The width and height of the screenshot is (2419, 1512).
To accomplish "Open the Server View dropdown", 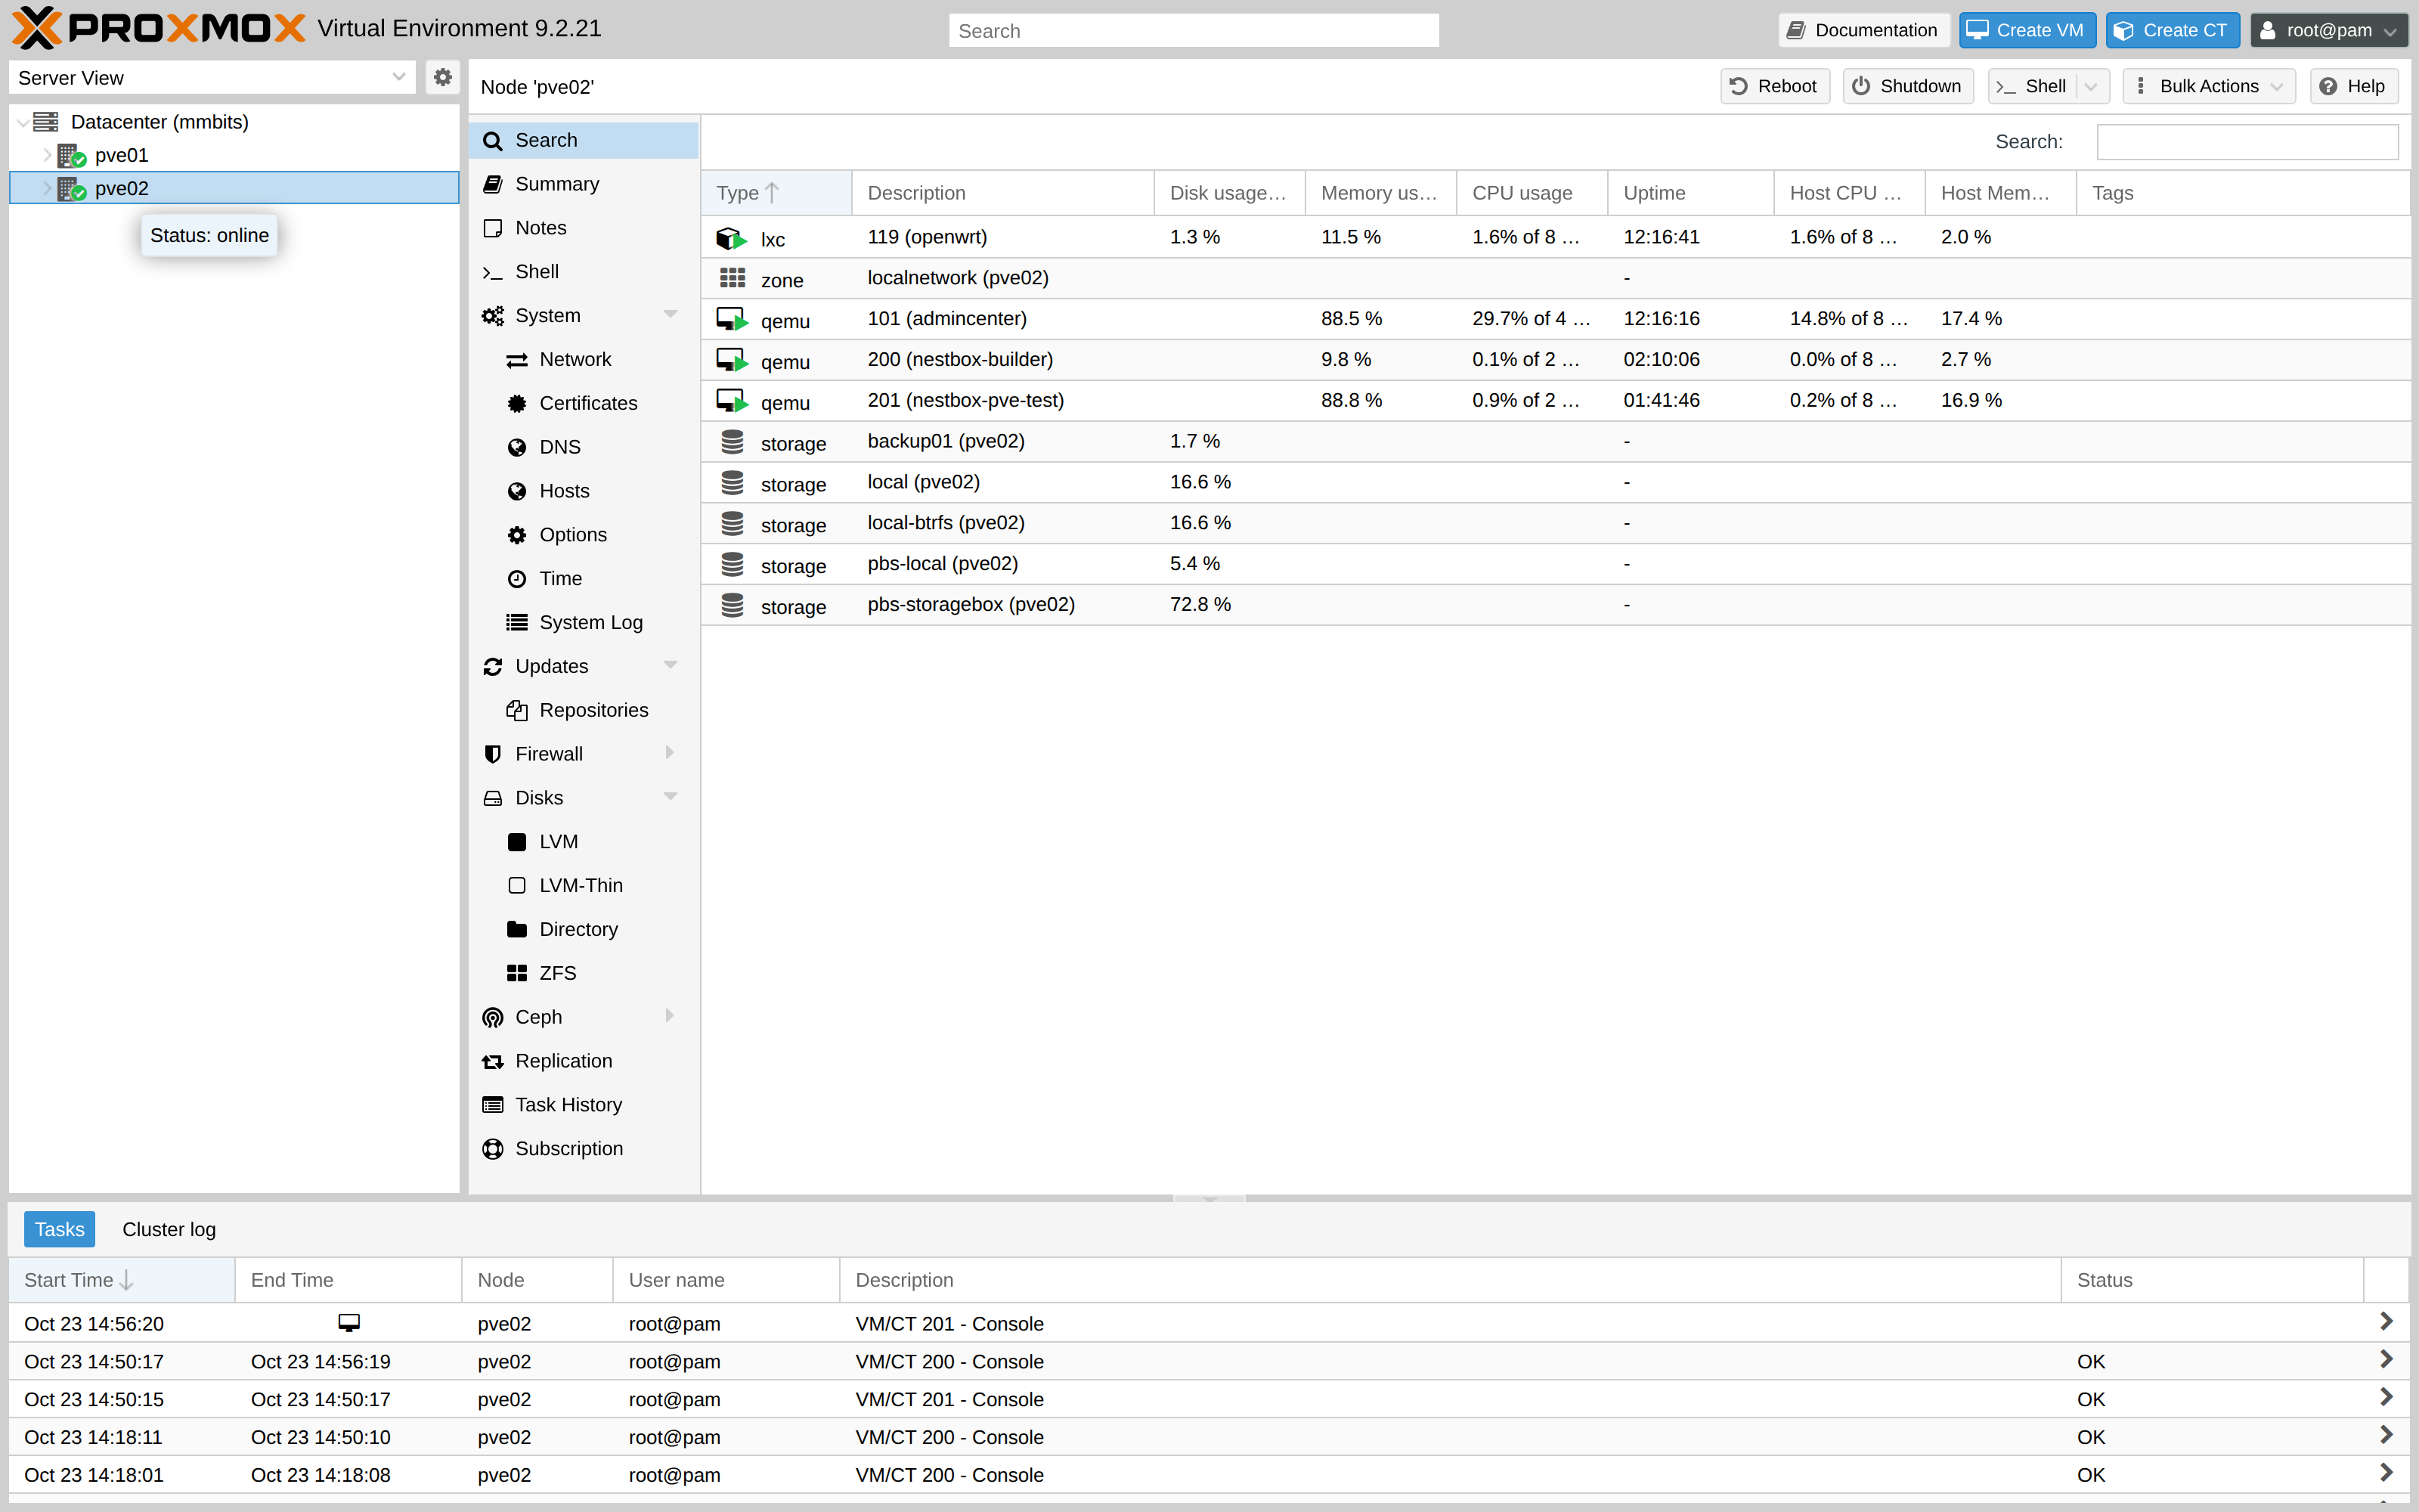I will pyautogui.click(x=398, y=77).
